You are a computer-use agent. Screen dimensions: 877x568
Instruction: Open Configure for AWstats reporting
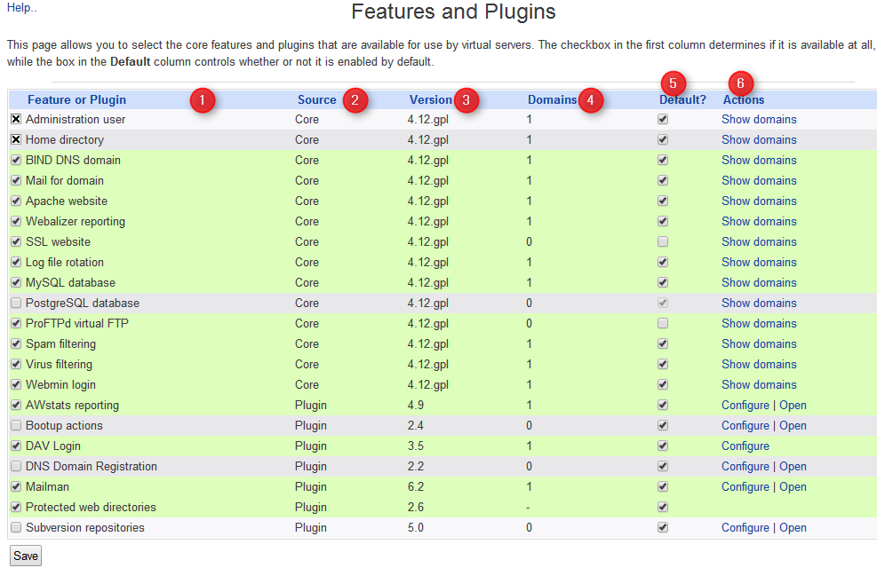[x=745, y=406]
